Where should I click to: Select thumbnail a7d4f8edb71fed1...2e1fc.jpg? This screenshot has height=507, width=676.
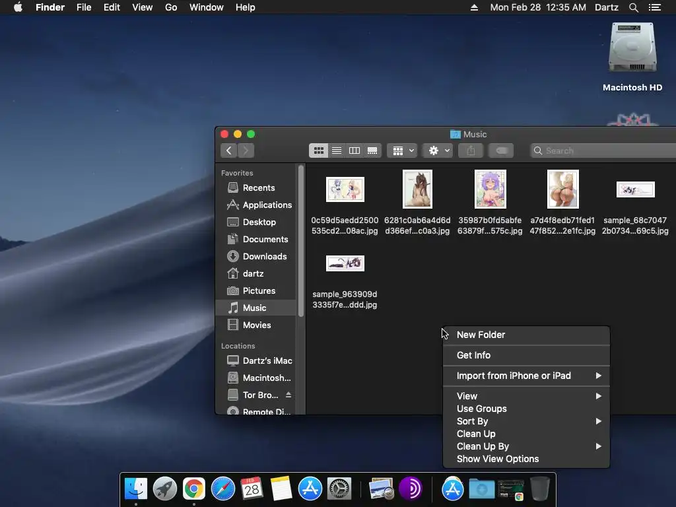[x=562, y=189]
